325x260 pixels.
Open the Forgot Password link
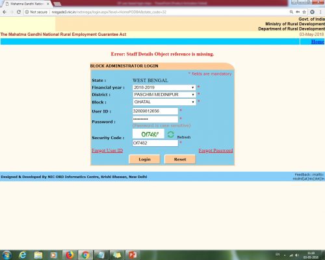pyautogui.click(x=216, y=151)
